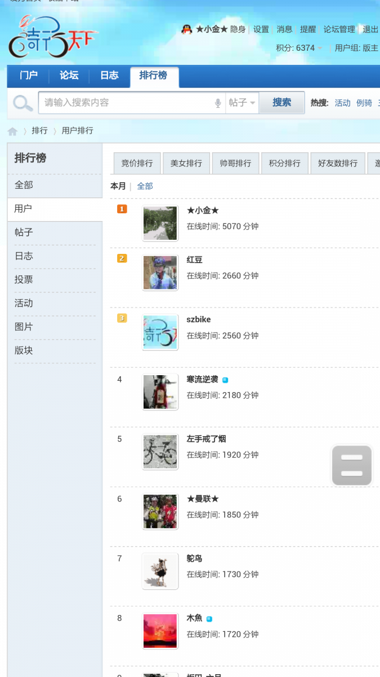380x677 pixels.
Task: Click the 搜索 button
Action: (281, 103)
